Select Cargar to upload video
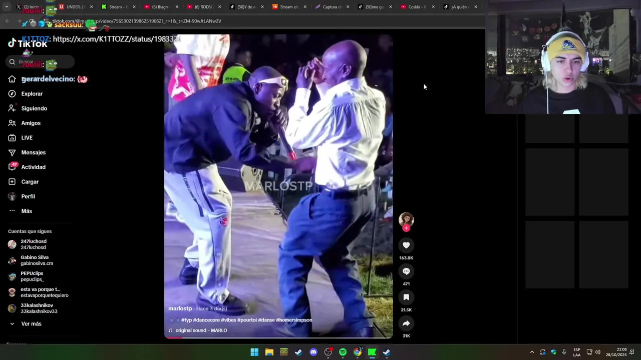641x360 pixels. [x=30, y=182]
